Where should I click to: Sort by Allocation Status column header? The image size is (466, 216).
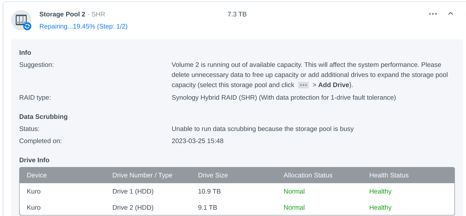pyautogui.click(x=308, y=175)
